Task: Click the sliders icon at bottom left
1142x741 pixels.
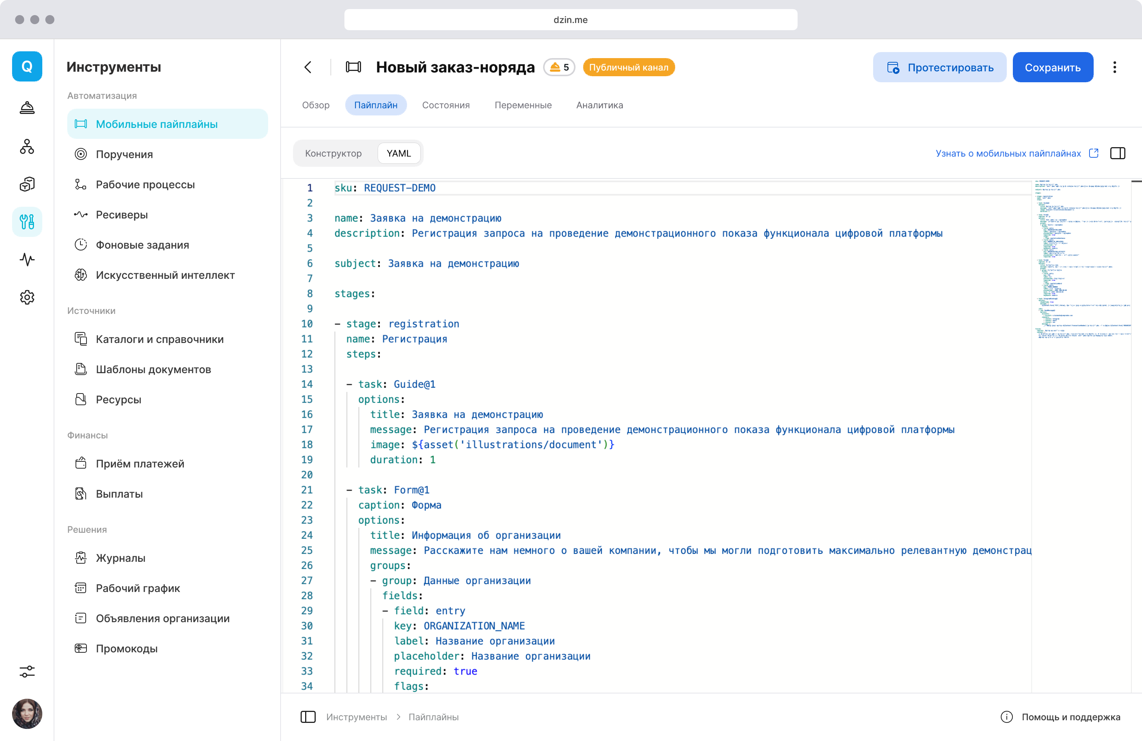Action: pyautogui.click(x=27, y=671)
